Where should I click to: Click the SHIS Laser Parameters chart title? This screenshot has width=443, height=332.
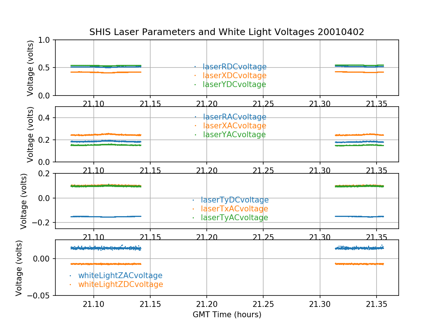pyautogui.click(x=227, y=32)
